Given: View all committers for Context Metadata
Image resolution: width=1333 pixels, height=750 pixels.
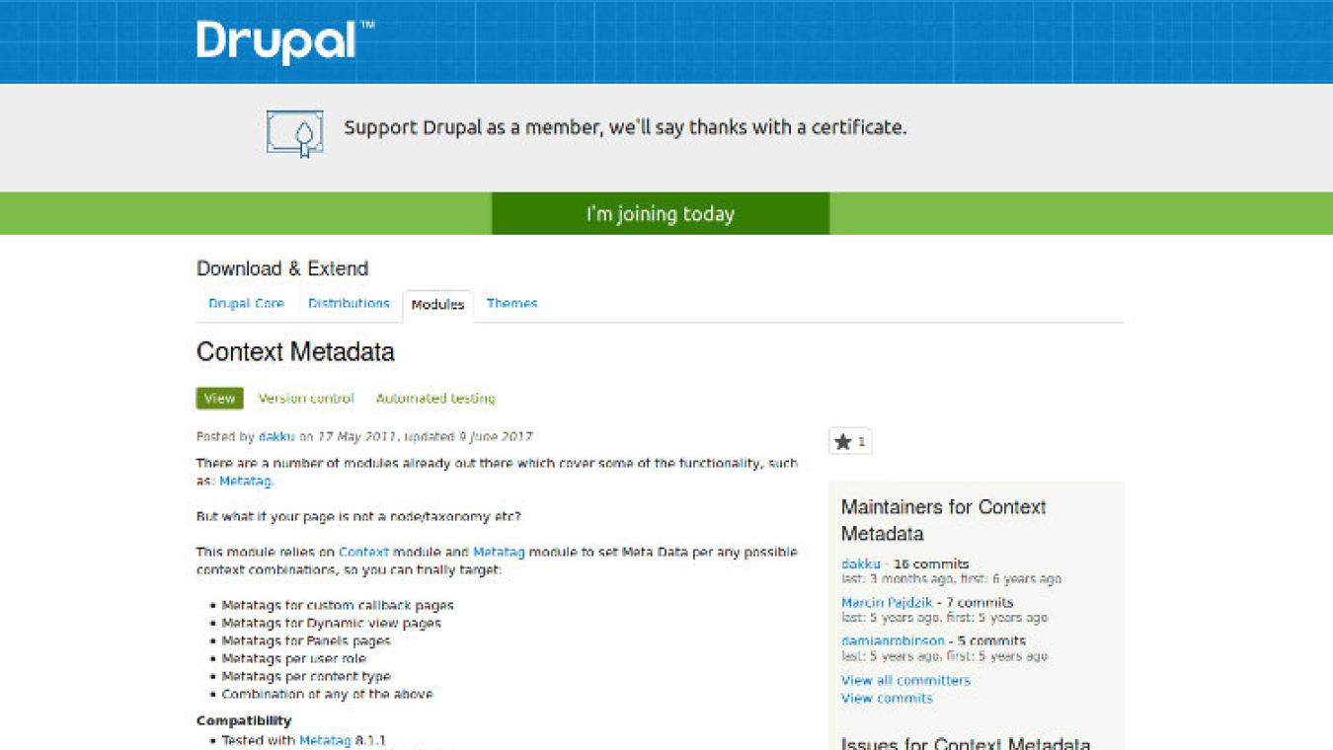Looking at the screenshot, I should (905, 680).
